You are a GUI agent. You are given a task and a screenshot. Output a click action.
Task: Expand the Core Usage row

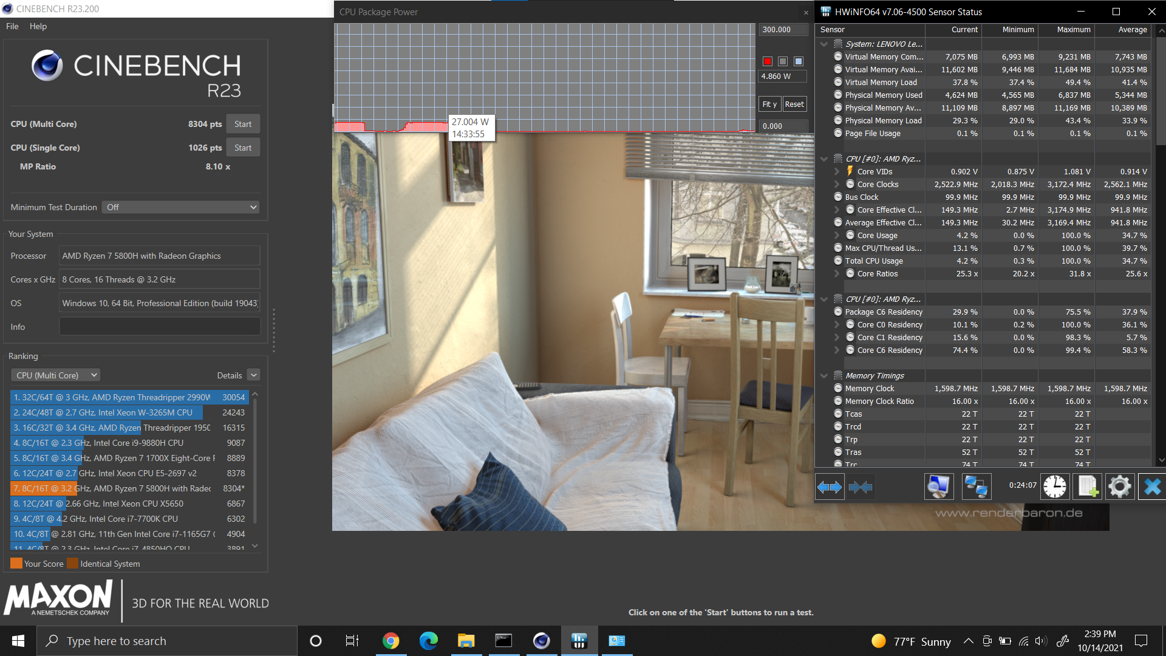pos(836,235)
